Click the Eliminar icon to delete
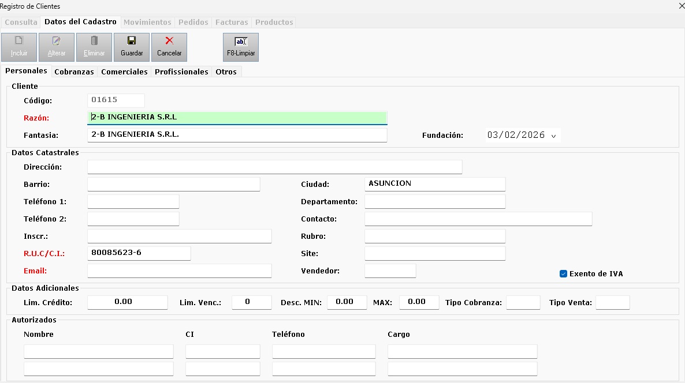Viewport: 685px width, 383px height. pyautogui.click(x=94, y=47)
